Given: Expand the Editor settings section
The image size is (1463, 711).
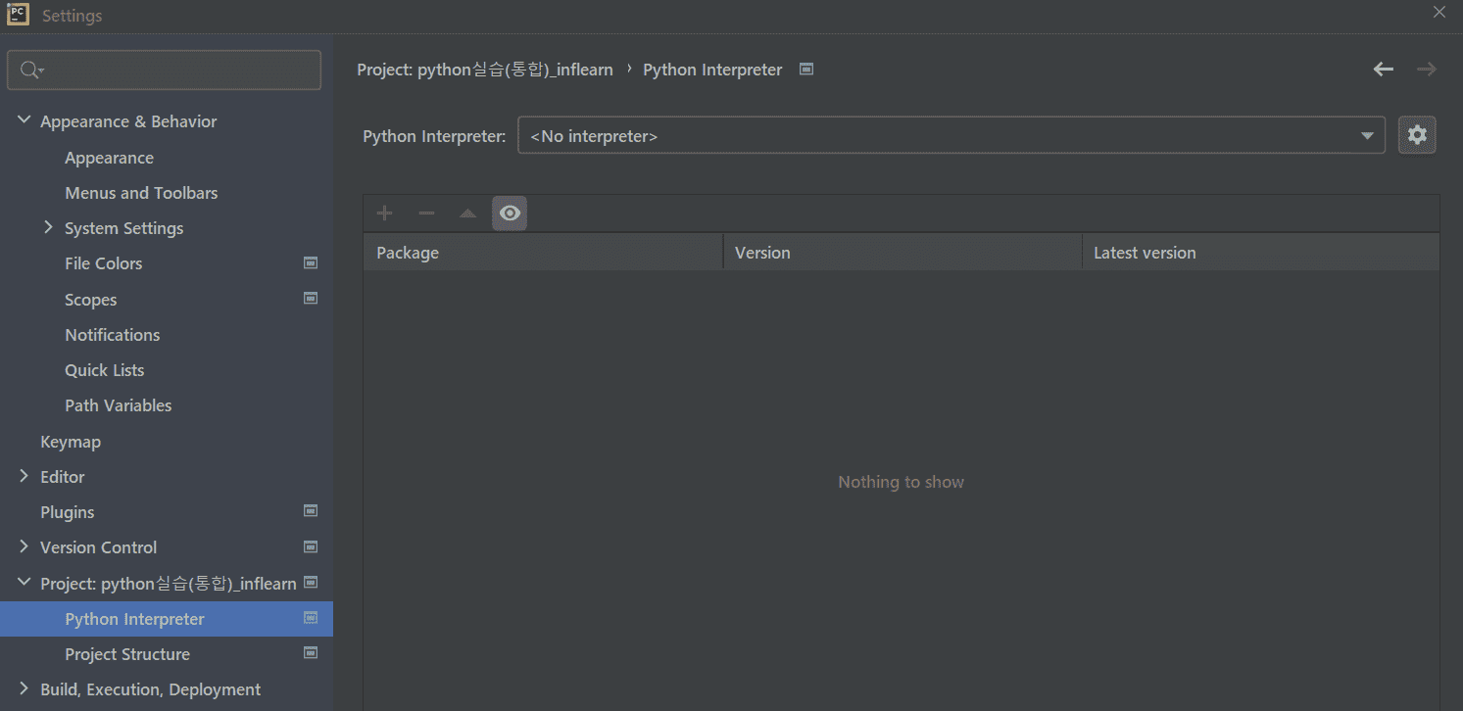Looking at the screenshot, I should tap(24, 476).
